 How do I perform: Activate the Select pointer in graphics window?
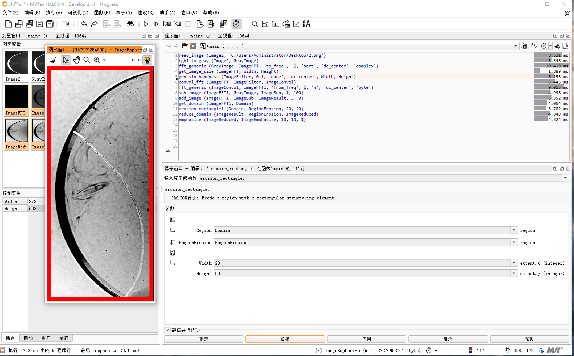[x=66, y=60]
